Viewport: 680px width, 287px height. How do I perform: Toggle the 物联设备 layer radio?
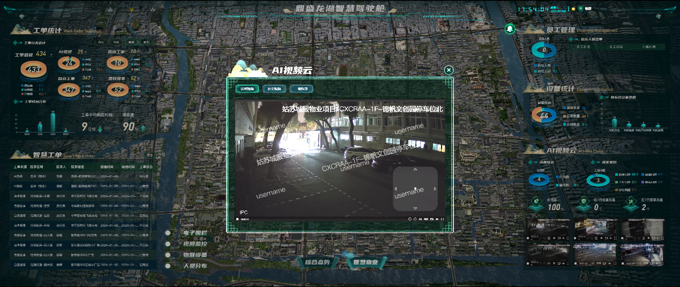[x=168, y=255]
